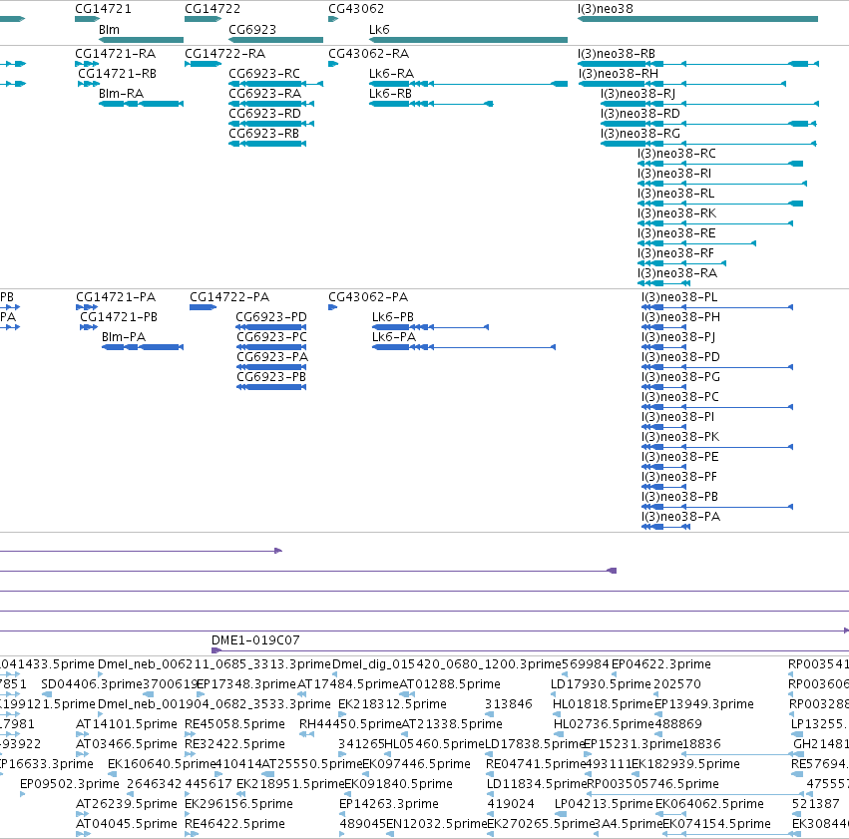Screen dimensions: 849x839
Task: Click the CG43062 gene label
Action: [356, 9]
